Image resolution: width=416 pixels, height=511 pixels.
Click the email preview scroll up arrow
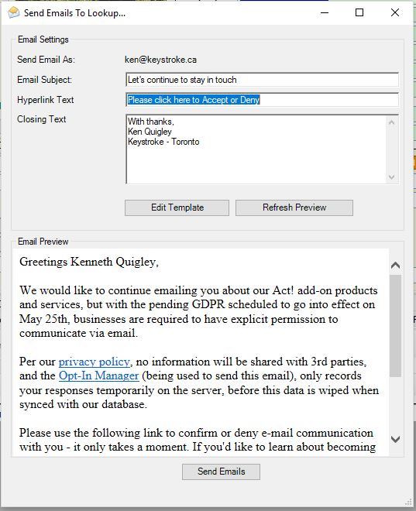tap(395, 266)
